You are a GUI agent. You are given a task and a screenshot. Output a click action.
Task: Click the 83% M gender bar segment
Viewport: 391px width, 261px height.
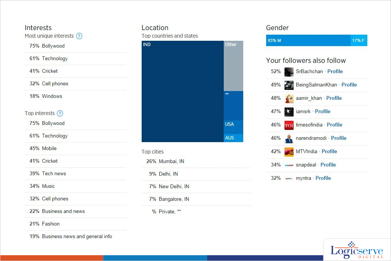tap(308, 40)
